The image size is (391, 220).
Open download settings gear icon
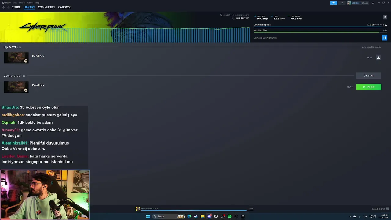pos(385,17)
